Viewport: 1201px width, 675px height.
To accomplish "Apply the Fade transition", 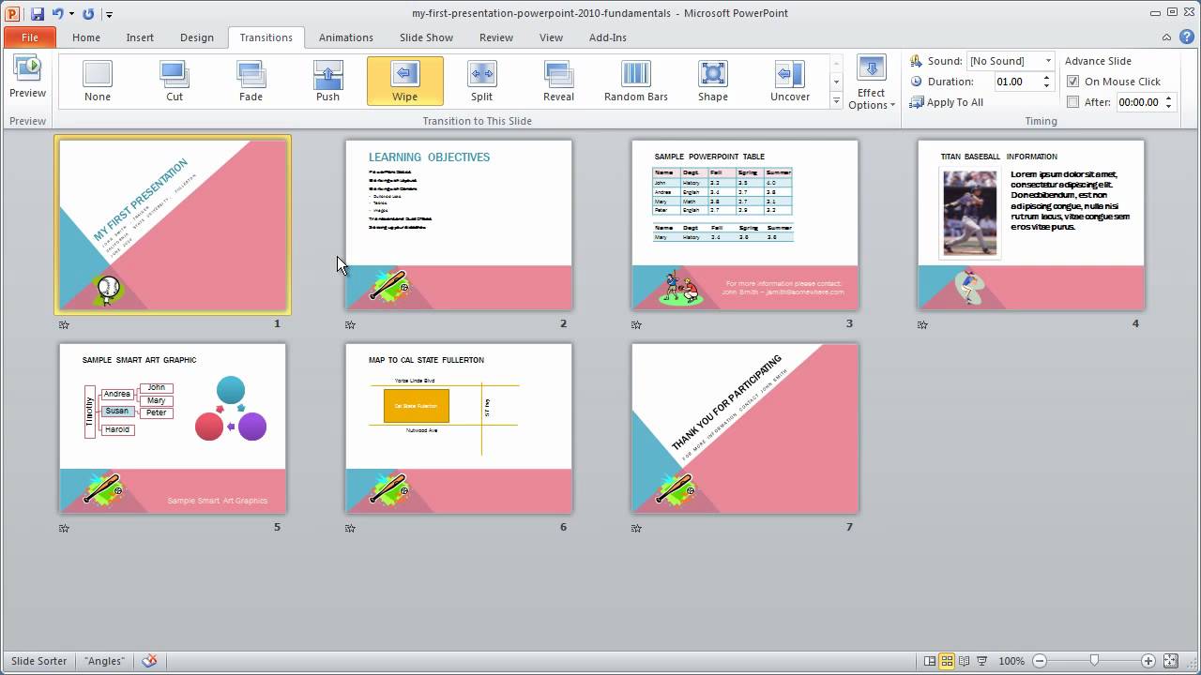I will pos(251,81).
